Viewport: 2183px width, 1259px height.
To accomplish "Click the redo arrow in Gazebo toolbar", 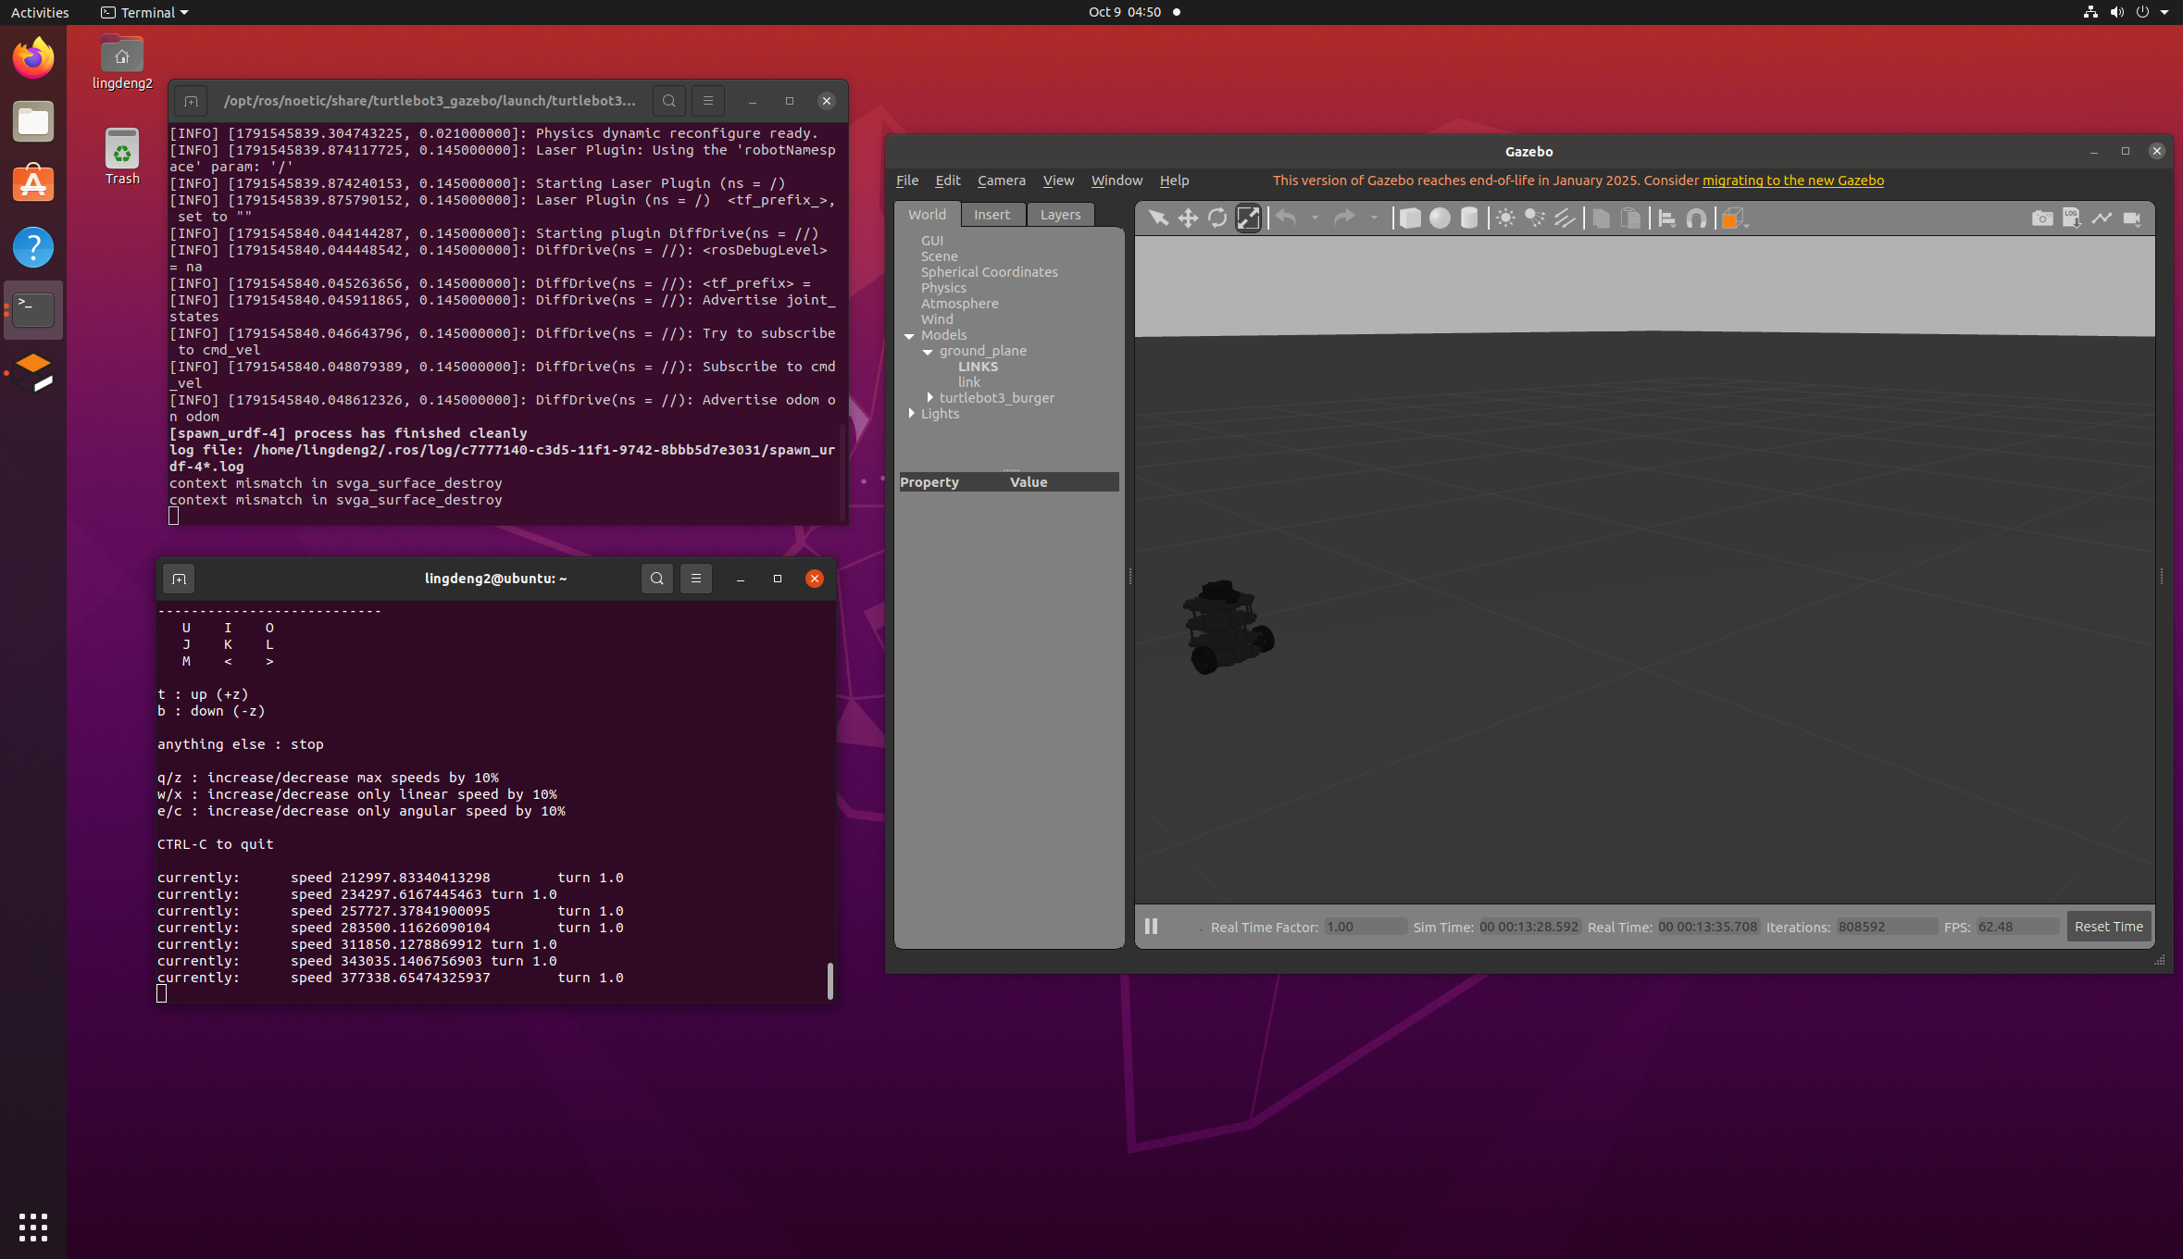I will [x=1344, y=218].
